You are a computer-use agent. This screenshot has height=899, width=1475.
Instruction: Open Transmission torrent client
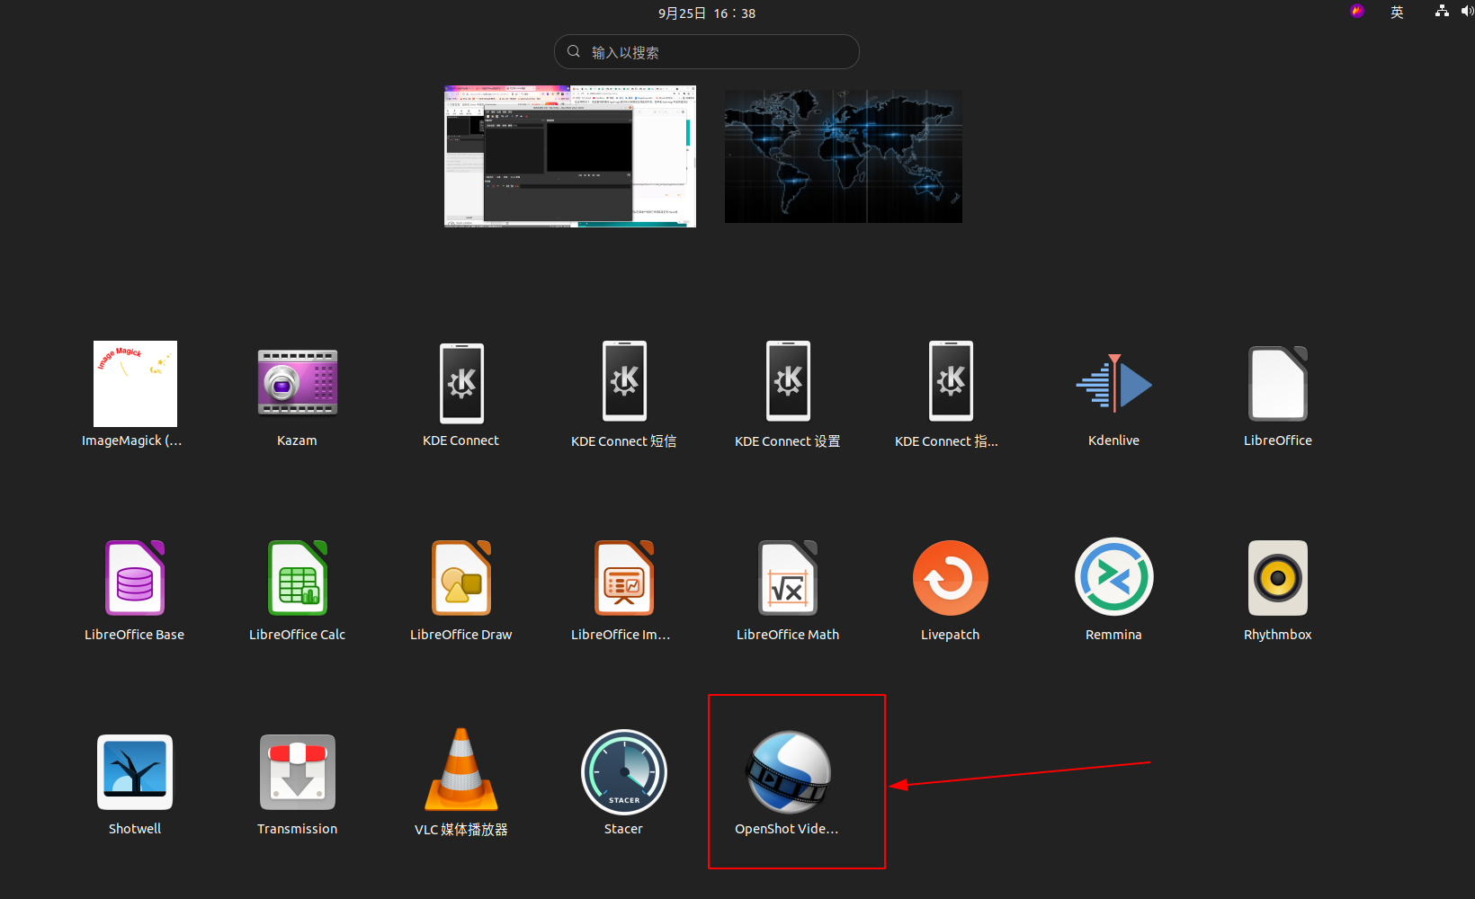[x=297, y=772]
